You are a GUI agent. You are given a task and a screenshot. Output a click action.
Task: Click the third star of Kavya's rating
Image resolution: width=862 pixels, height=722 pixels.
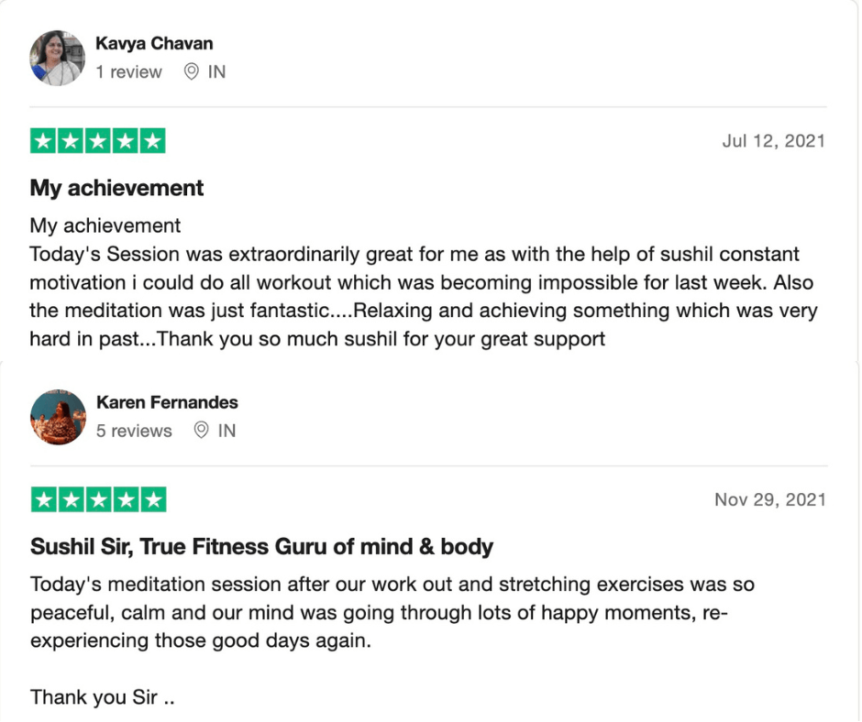click(x=98, y=141)
